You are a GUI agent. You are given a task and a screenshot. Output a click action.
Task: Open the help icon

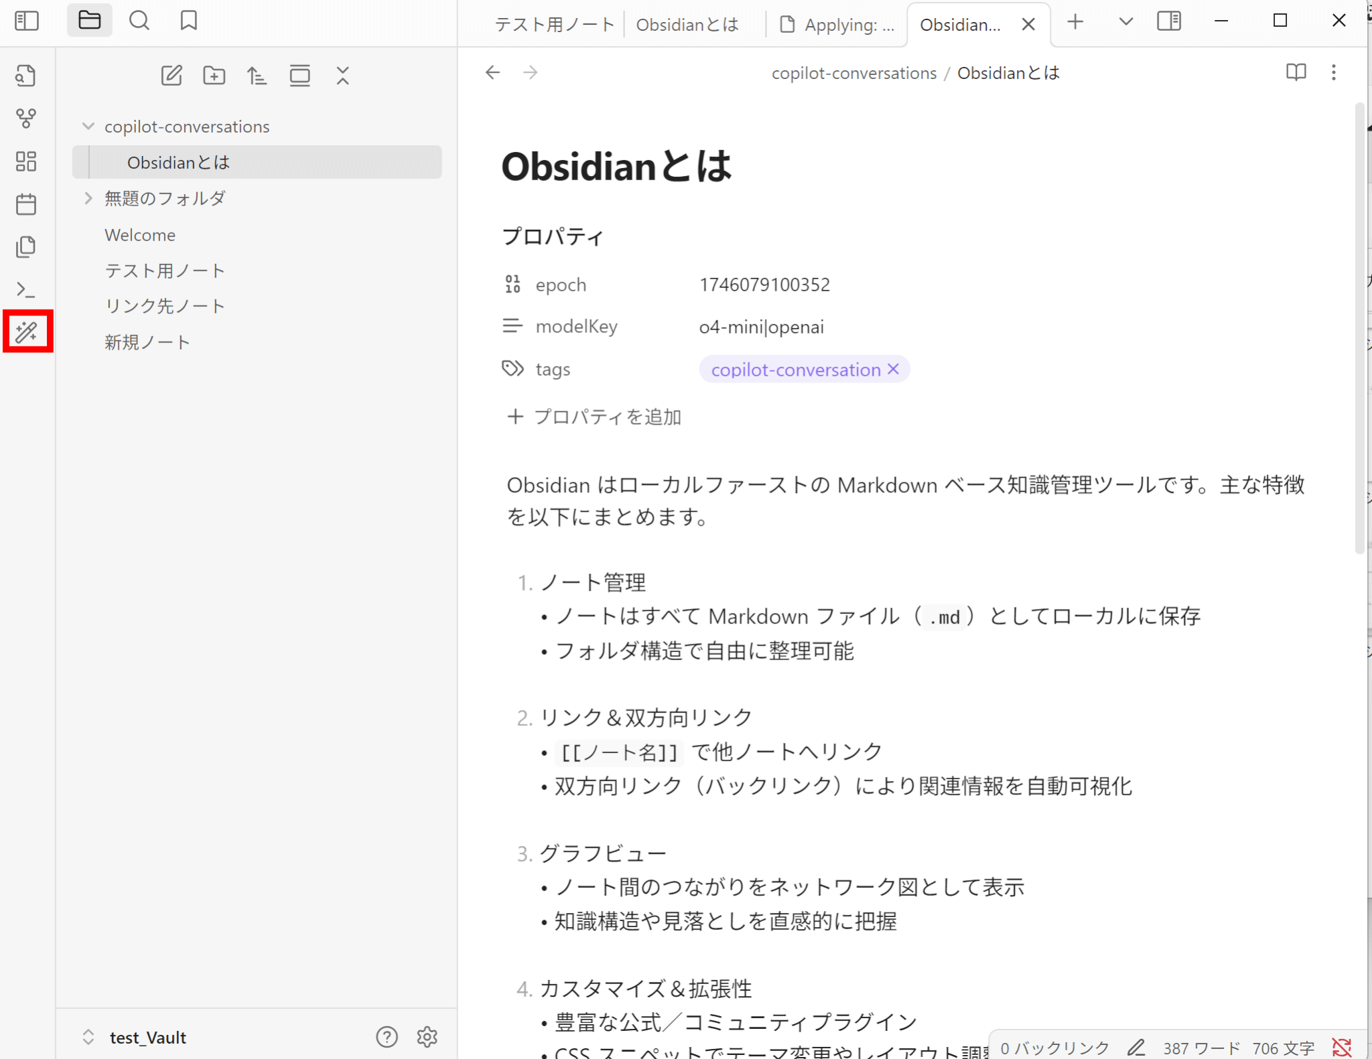(x=387, y=1037)
